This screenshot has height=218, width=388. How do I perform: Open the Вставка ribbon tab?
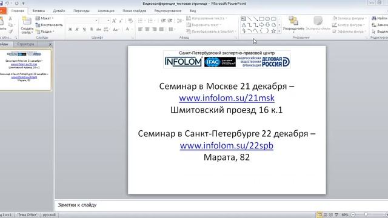39,11
